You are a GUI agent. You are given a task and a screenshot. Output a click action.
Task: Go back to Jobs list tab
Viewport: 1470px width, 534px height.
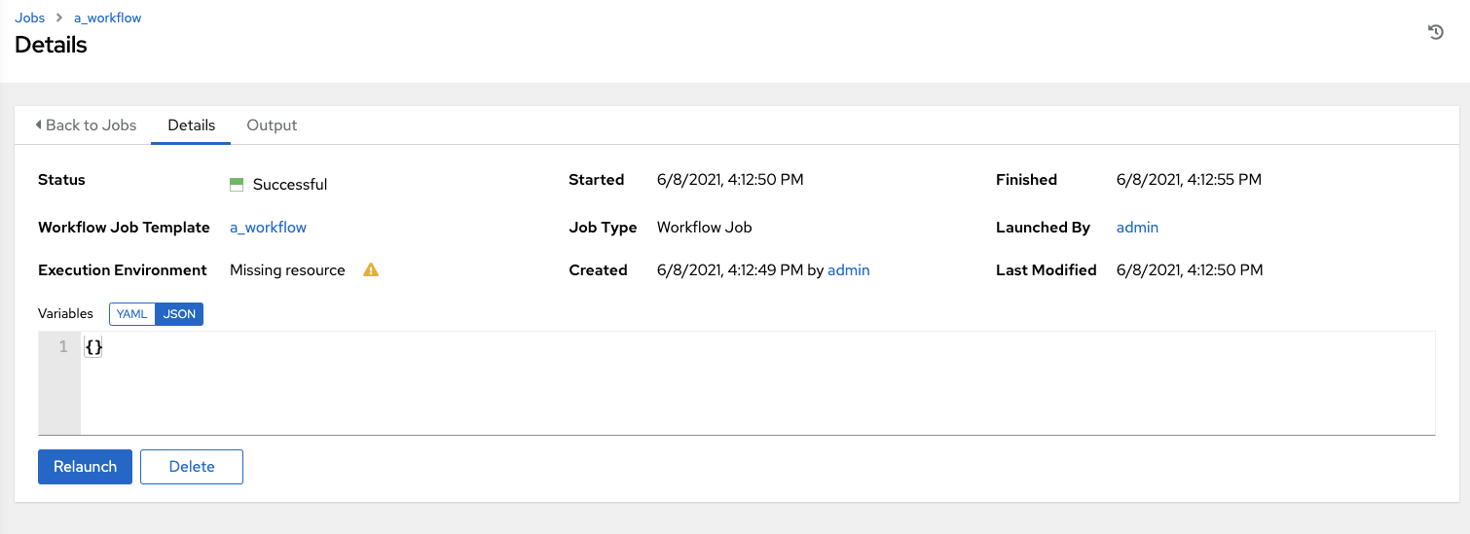[86, 125]
